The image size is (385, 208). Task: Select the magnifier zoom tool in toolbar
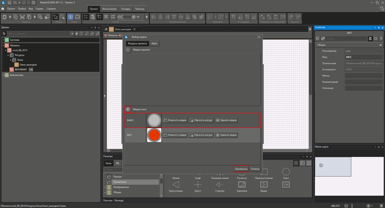pyautogui.click(x=62, y=17)
